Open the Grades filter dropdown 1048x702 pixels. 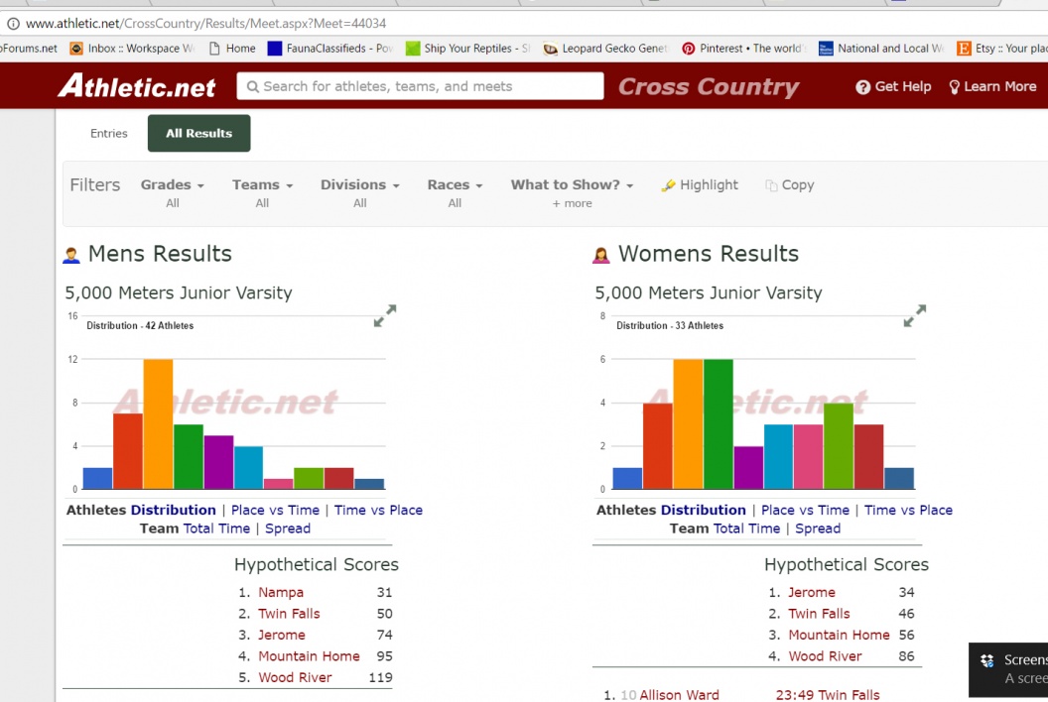coord(173,185)
